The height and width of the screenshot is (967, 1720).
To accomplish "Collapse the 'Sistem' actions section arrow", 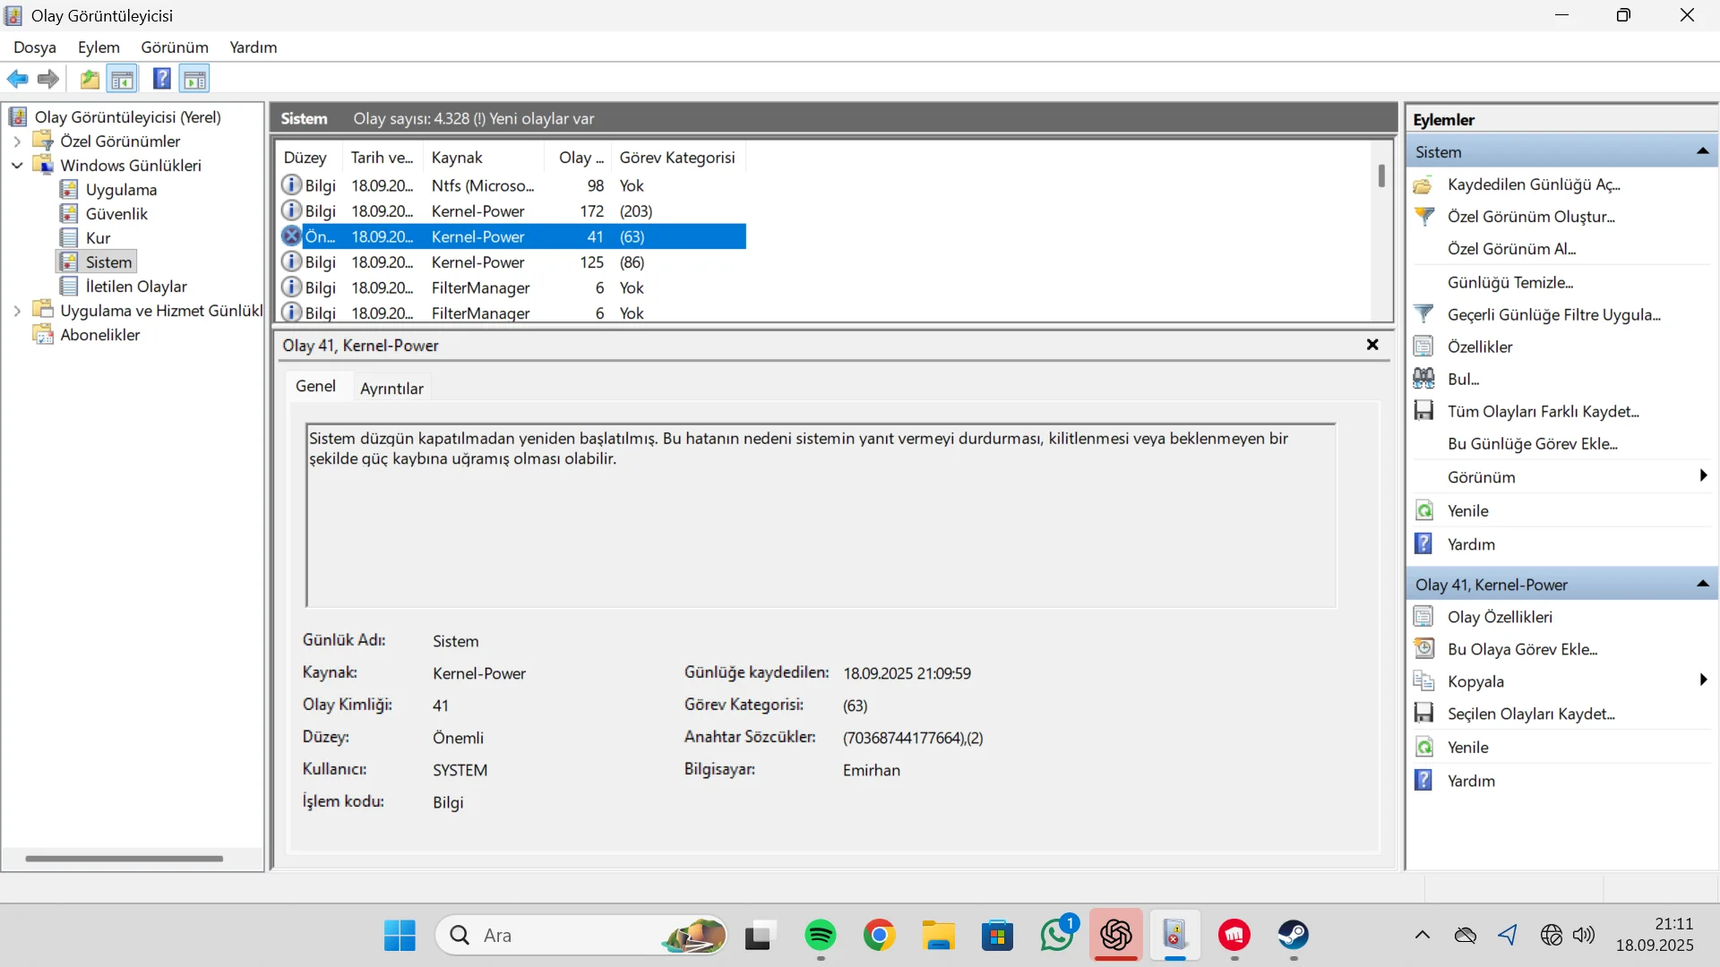I will click(1702, 151).
